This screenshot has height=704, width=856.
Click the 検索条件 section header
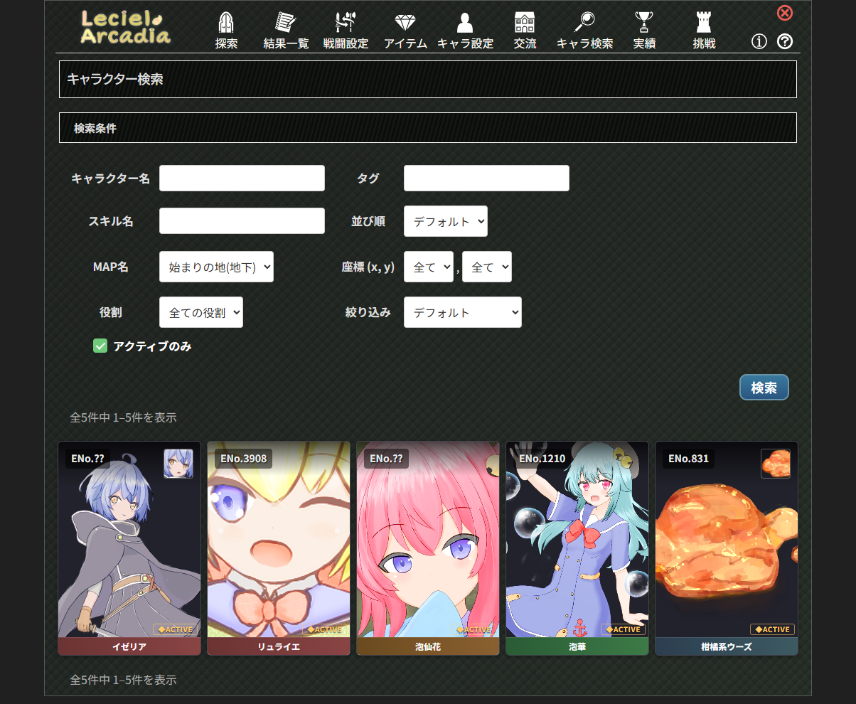coord(428,128)
